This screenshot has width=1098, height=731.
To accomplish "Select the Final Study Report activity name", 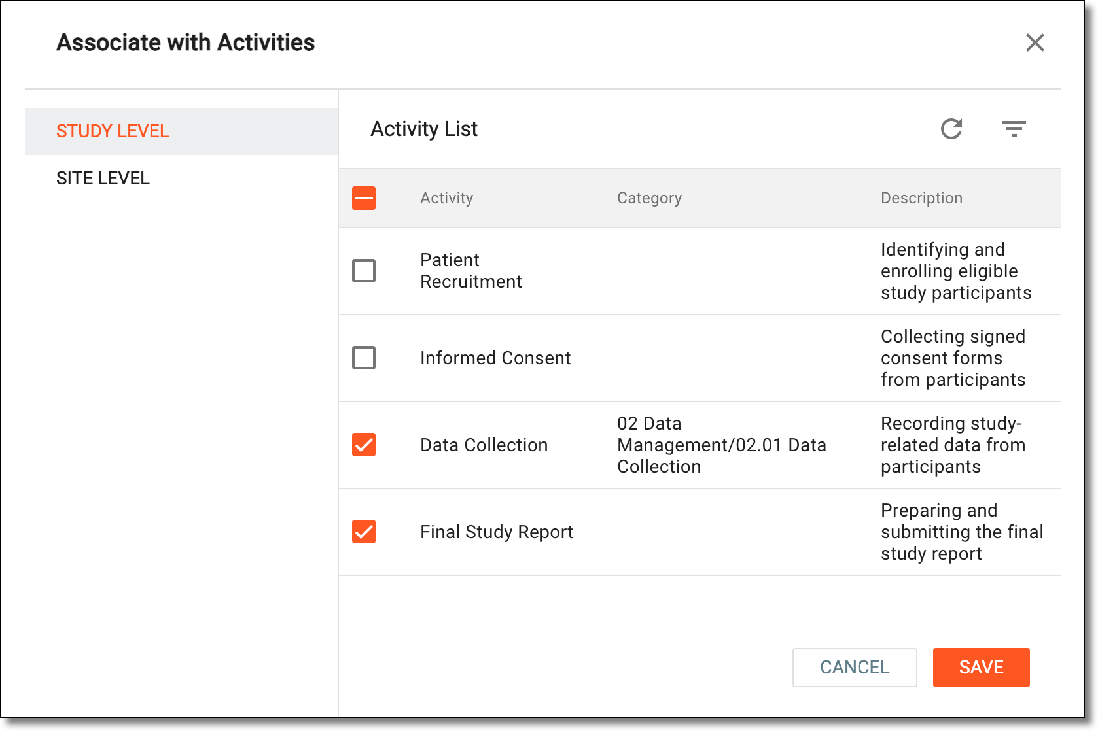I will click(x=497, y=532).
